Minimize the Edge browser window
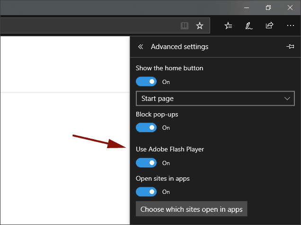The height and width of the screenshot is (225, 301). point(246,8)
